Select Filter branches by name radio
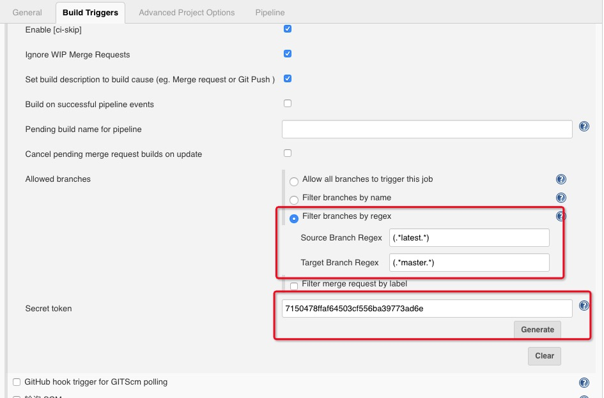 (294, 200)
